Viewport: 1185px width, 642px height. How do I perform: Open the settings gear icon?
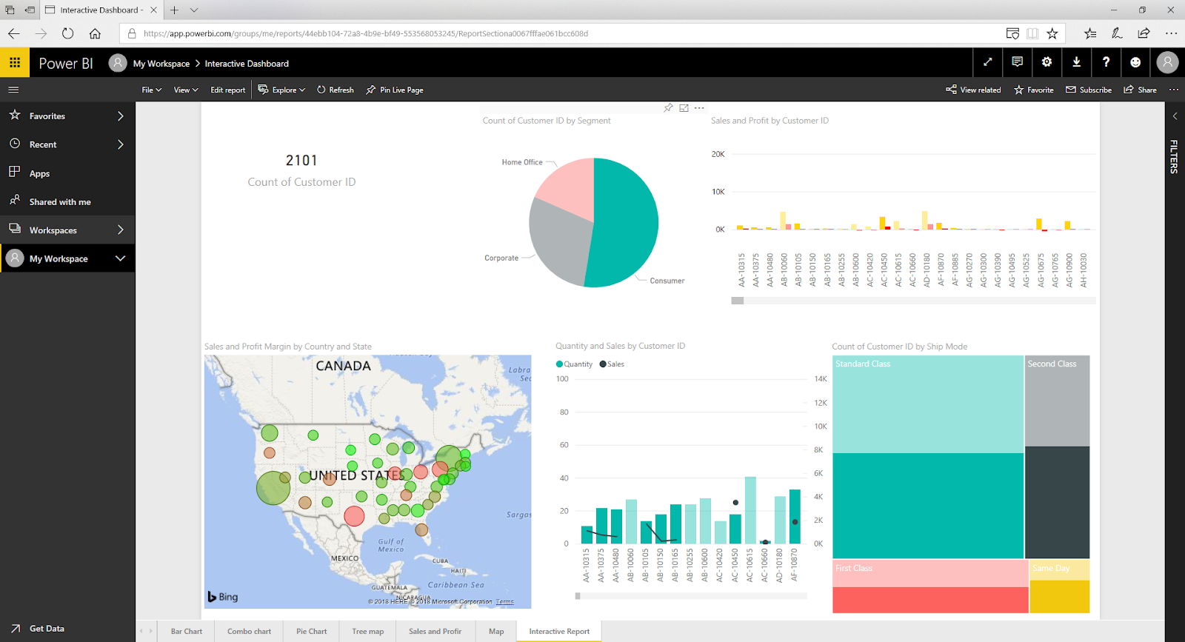[1047, 62]
